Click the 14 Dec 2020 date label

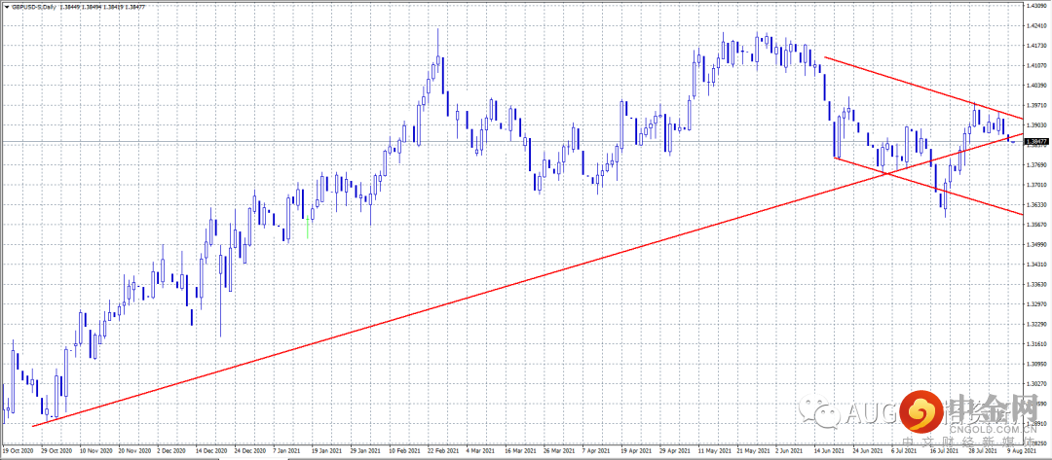pos(210,450)
